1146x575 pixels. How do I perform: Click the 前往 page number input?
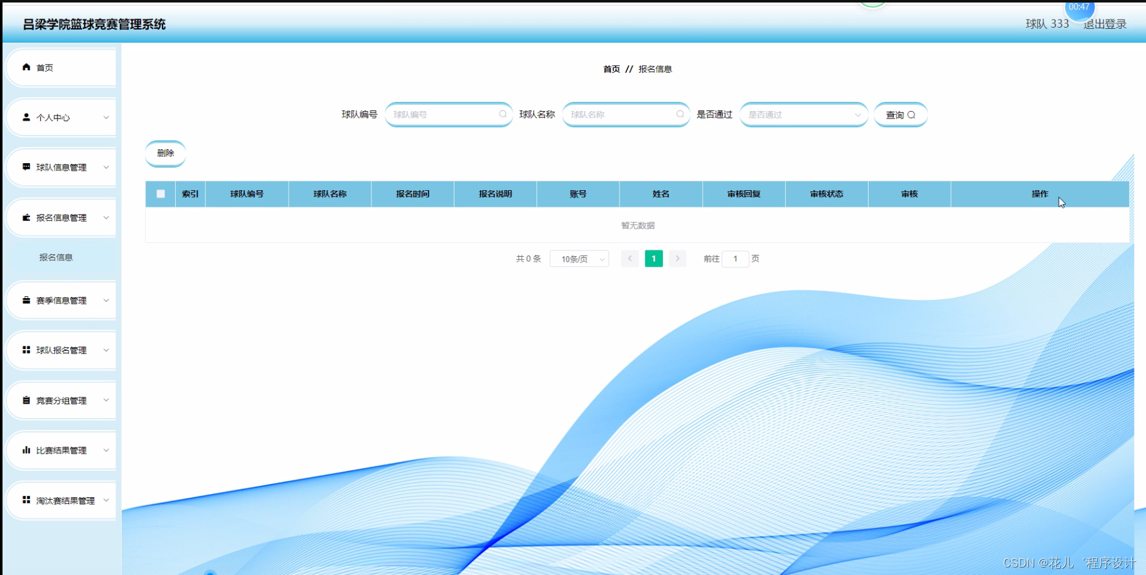(x=735, y=258)
